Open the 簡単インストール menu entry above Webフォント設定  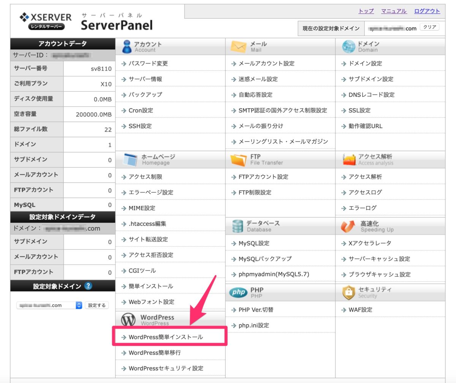(x=151, y=286)
